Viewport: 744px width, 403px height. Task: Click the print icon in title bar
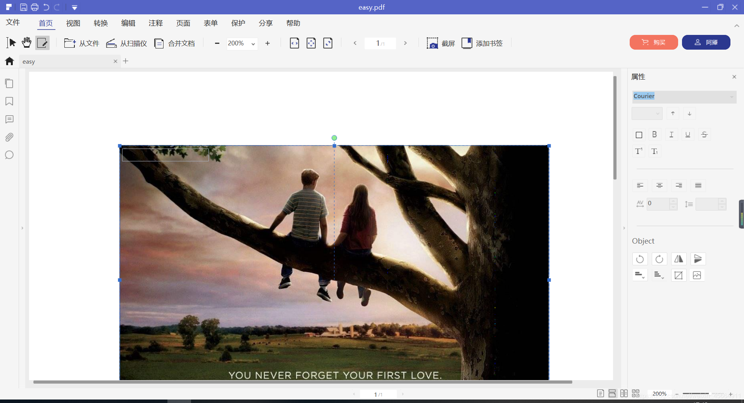(x=34, y=7)
